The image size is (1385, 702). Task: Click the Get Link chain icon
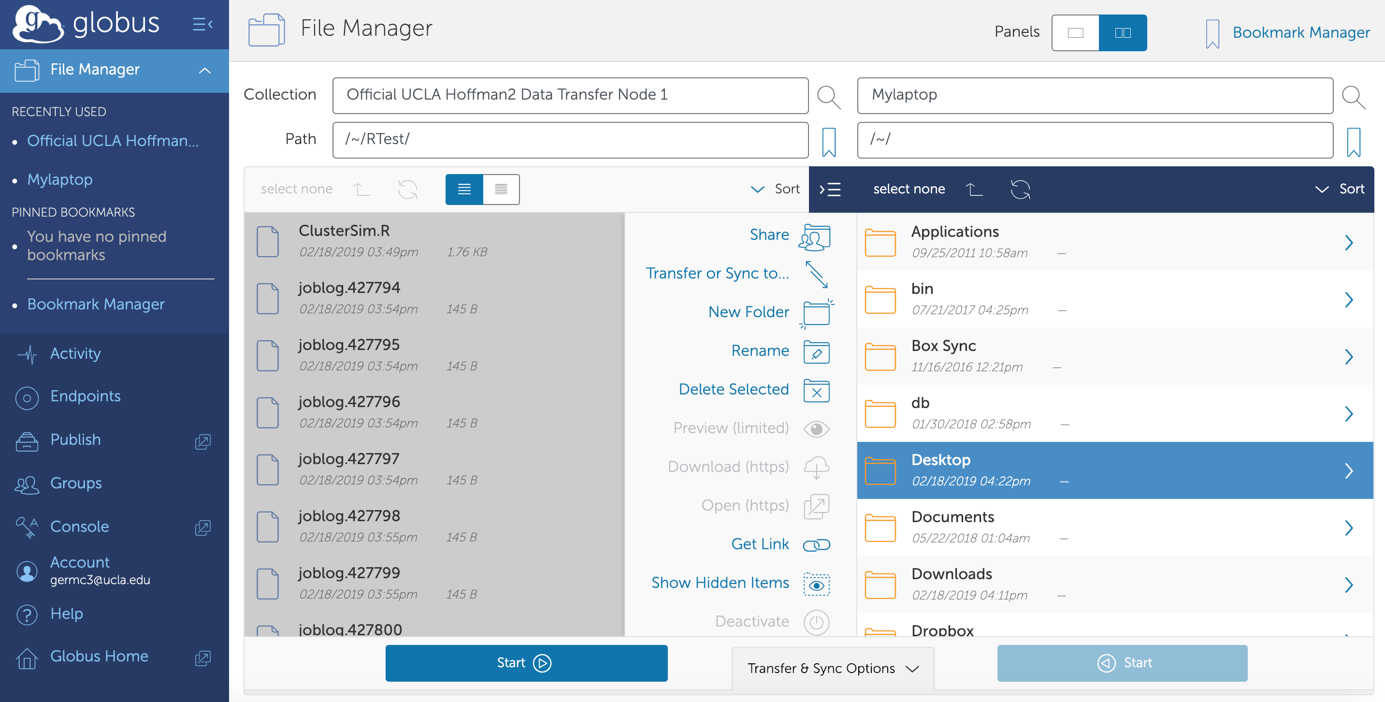coord(816,545)
